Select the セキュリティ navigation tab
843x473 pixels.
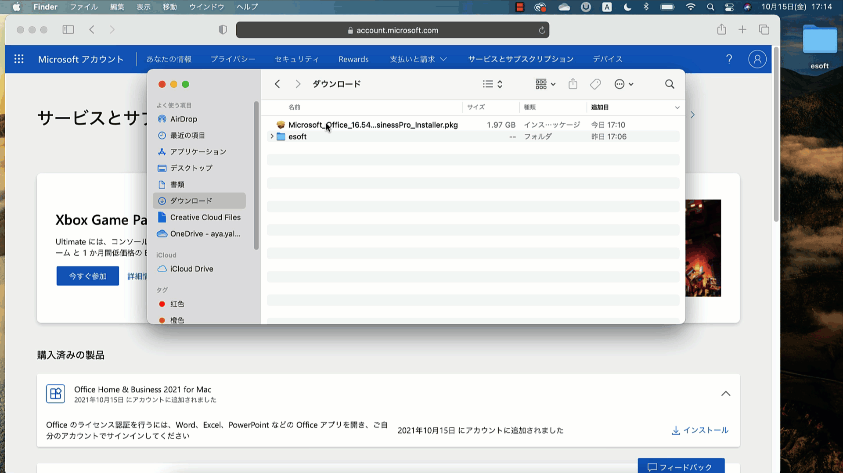(297, 59)
